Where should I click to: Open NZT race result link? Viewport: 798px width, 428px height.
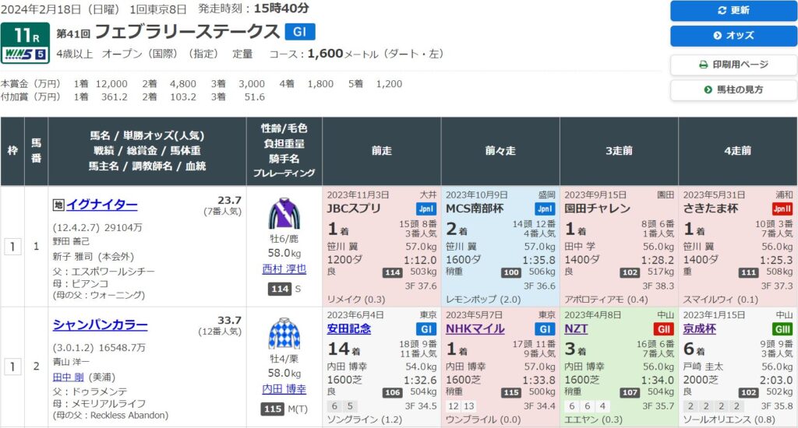(576, 329)
